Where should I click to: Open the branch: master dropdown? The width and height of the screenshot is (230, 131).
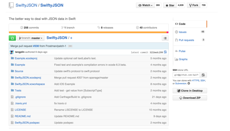point(31,38)
